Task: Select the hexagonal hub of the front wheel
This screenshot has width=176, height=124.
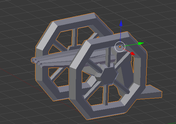Action: pyautogui.click(x=109, y=75)
